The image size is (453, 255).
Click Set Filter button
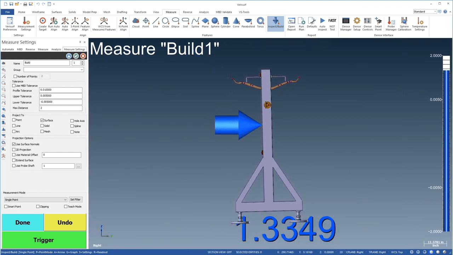tap(75, 200)
